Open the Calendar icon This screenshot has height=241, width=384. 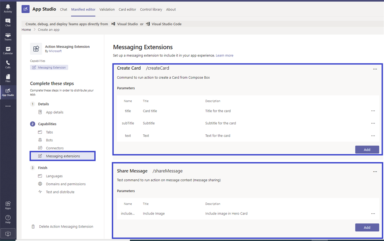8,50
